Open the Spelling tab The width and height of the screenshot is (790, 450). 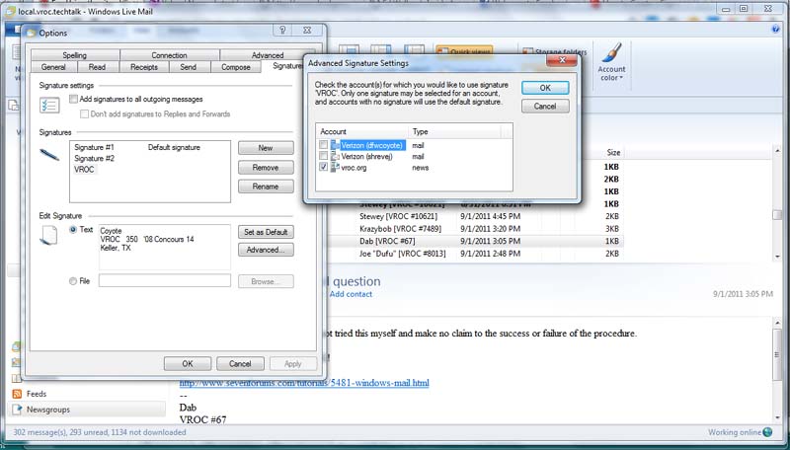(x=75, y=55)
